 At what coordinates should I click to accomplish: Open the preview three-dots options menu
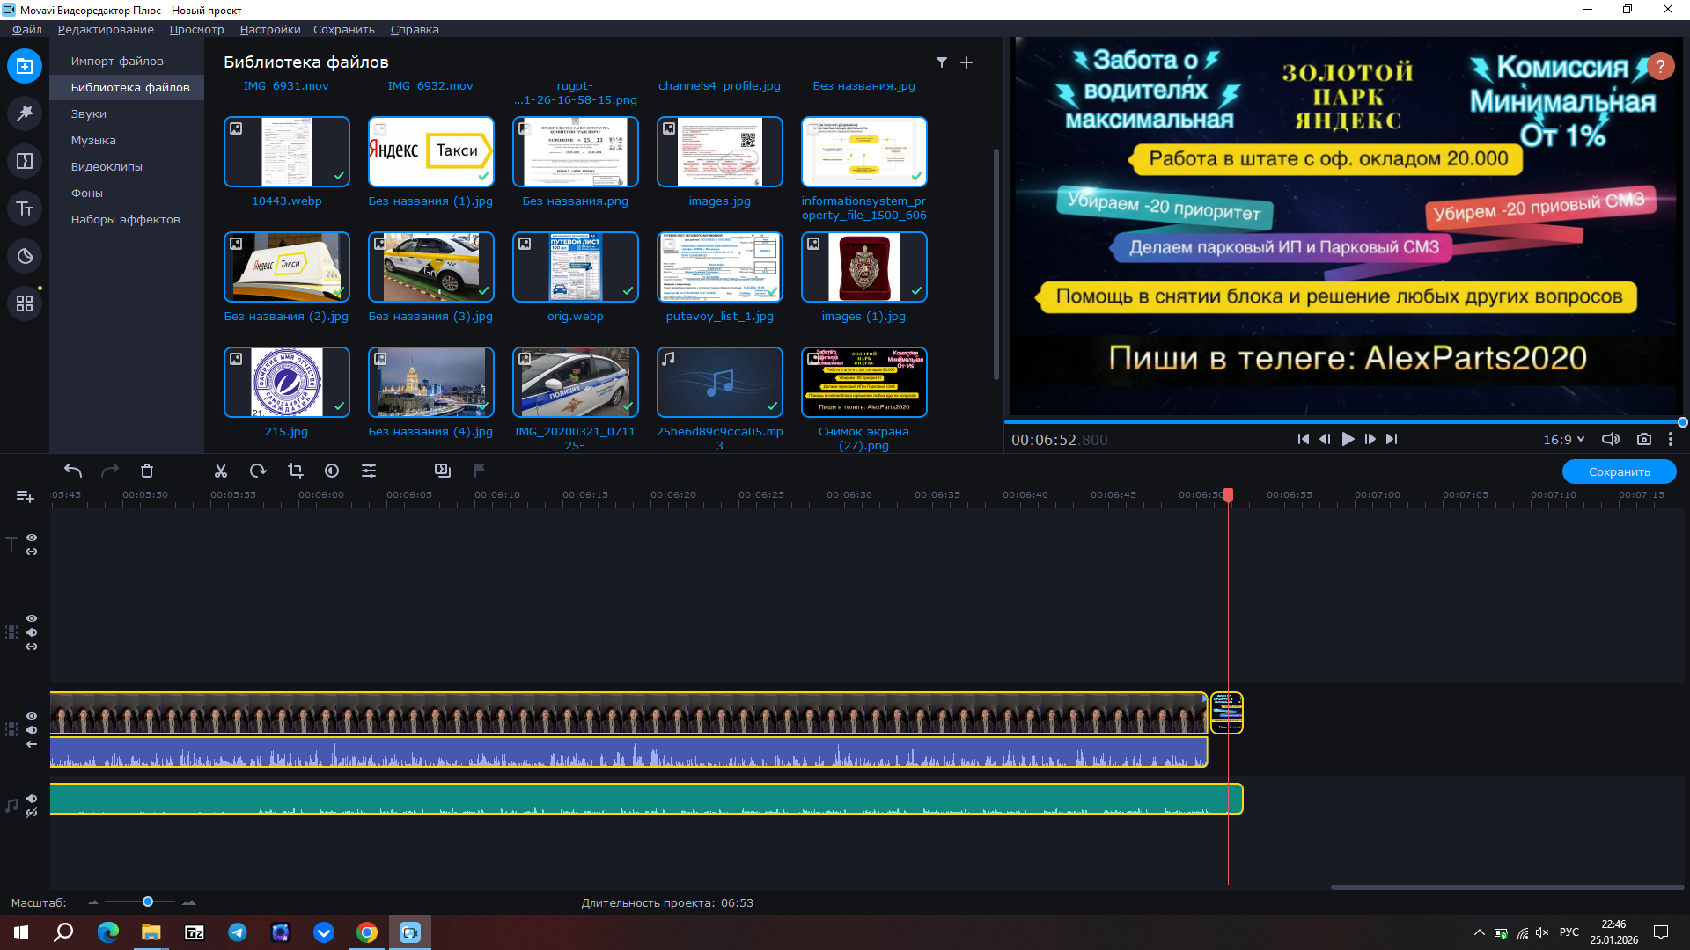pyautogui.click(x=1670, y=440)
